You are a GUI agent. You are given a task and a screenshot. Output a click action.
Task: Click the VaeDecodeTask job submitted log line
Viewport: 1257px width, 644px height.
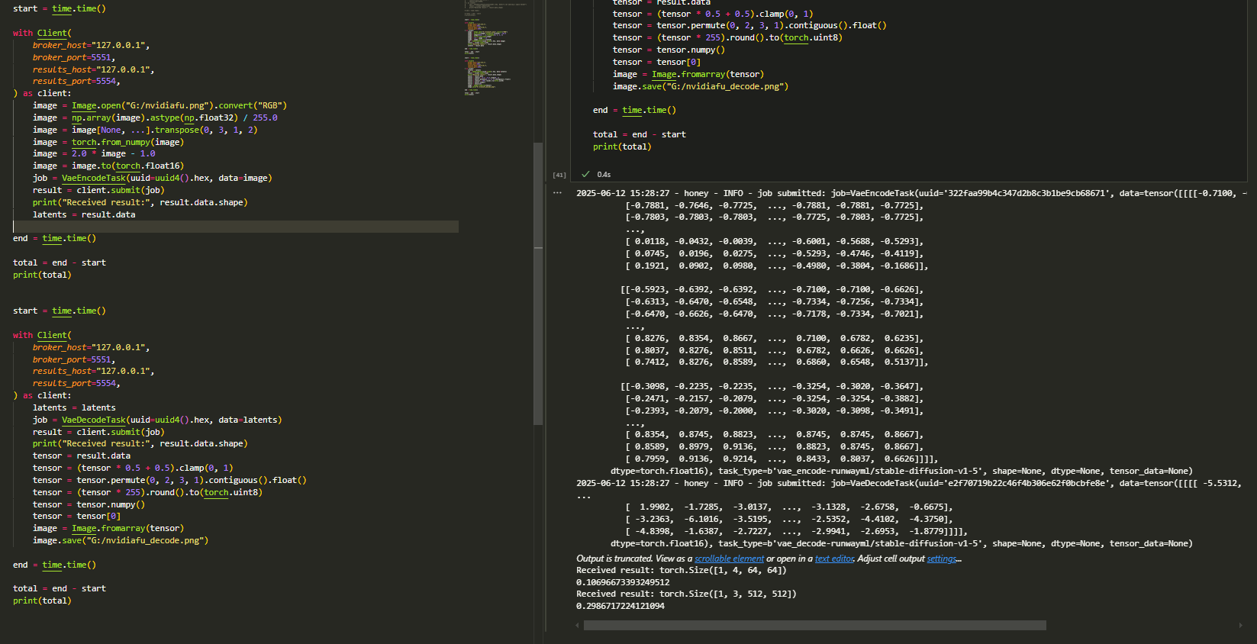[909, 483]
